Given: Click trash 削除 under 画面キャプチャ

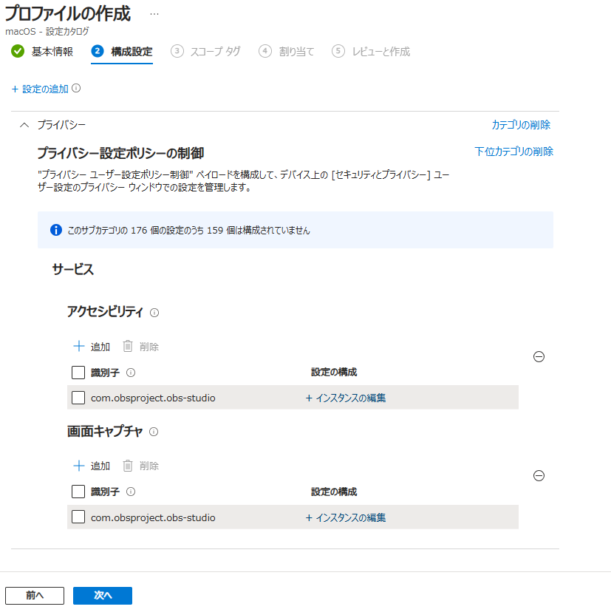Looking at the screenshot, I should (140, 466).
